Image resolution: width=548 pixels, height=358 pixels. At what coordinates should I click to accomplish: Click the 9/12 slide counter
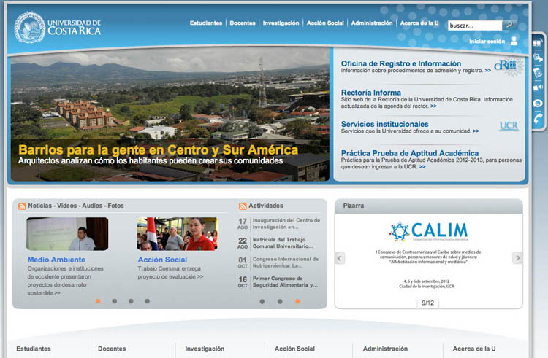coord(427,303)
